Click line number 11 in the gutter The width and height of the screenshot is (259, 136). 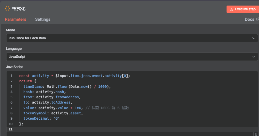[11, 129]
